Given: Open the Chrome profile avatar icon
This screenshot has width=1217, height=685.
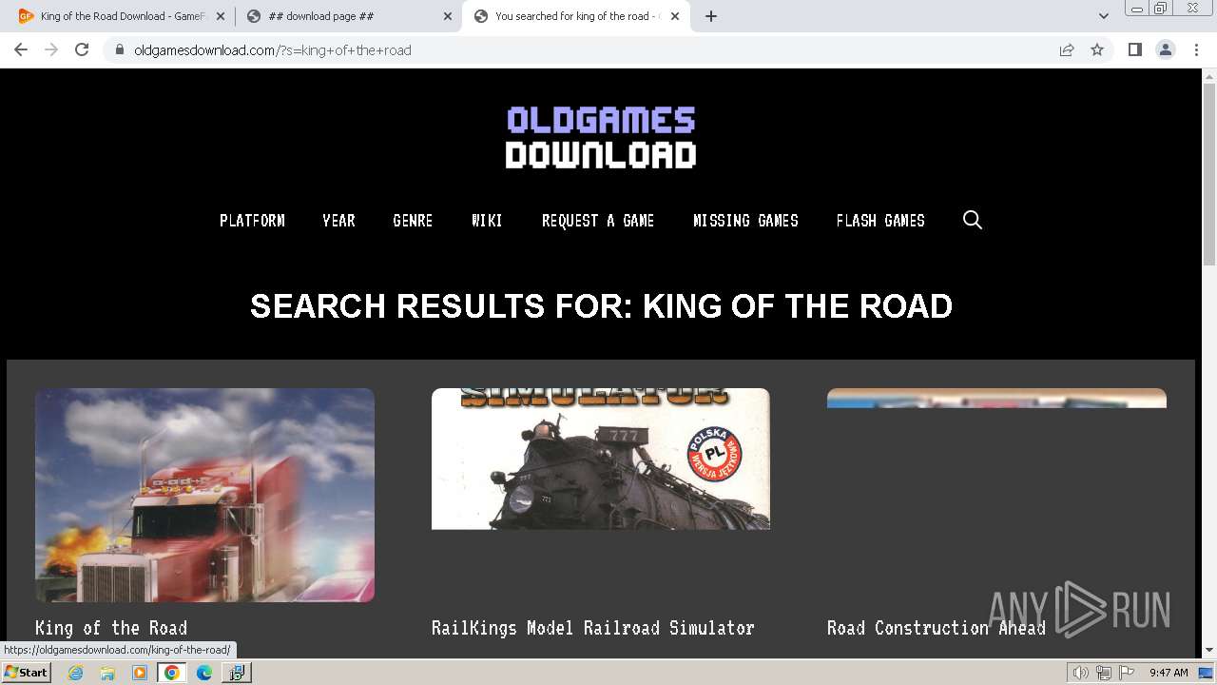Looking at the screenshot, I should click(x=1165, y=49).
